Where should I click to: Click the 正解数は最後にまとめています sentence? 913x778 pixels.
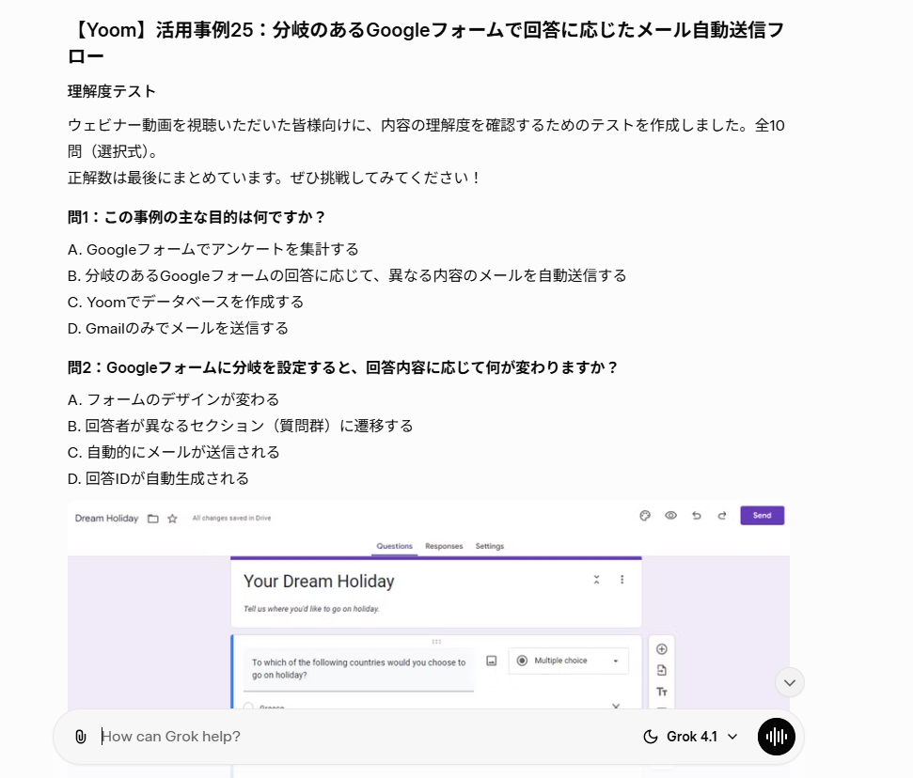point(274,179)
